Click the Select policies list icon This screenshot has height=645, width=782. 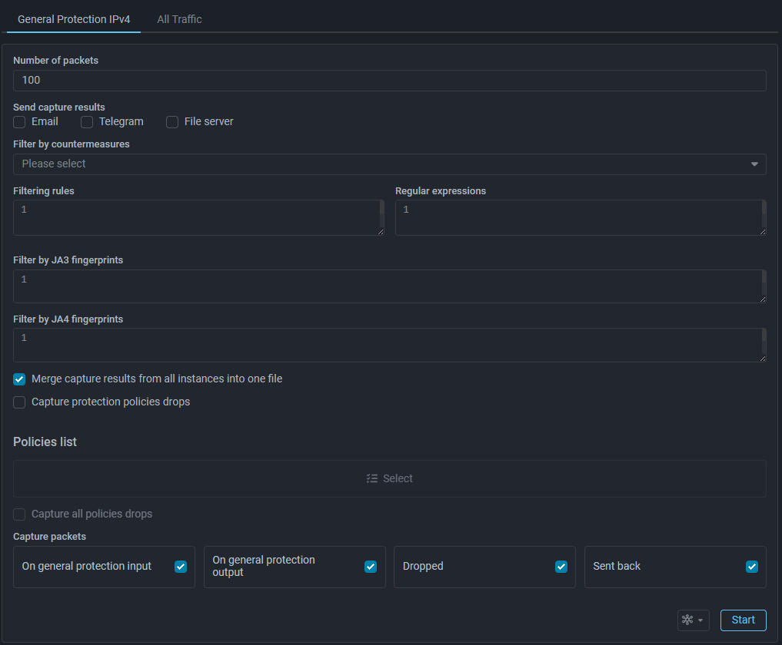pos(372,478)
